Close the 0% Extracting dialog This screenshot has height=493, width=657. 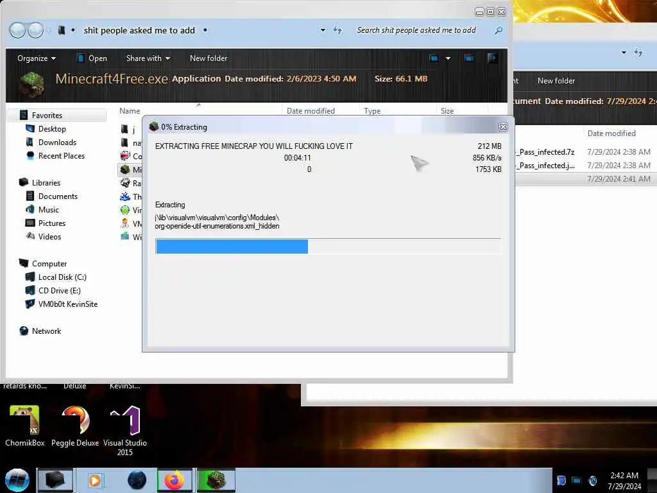click(x=503, y=126)
